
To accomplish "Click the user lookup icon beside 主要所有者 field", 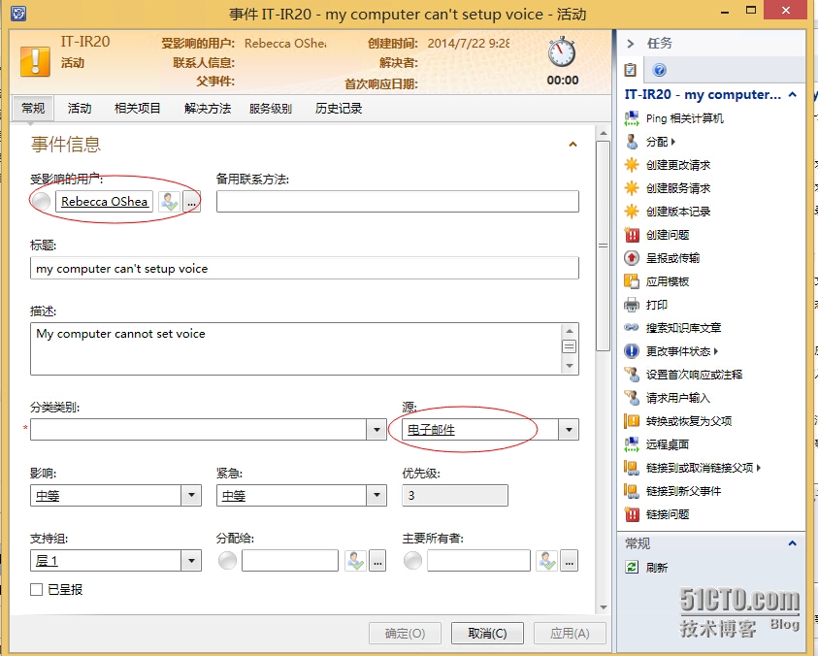I will click(546, 561).
